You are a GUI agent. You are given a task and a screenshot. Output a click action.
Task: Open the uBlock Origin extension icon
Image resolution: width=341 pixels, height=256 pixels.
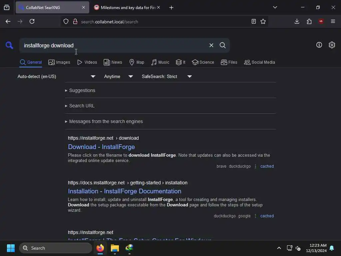point(321,21)
